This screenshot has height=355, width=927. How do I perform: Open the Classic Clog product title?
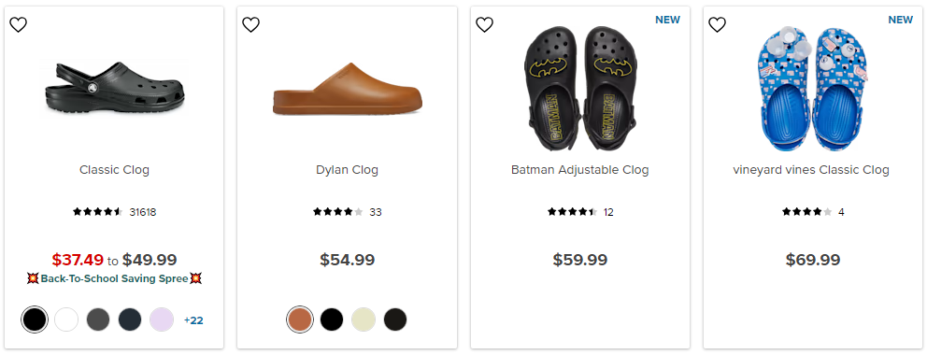click(114, 170)
